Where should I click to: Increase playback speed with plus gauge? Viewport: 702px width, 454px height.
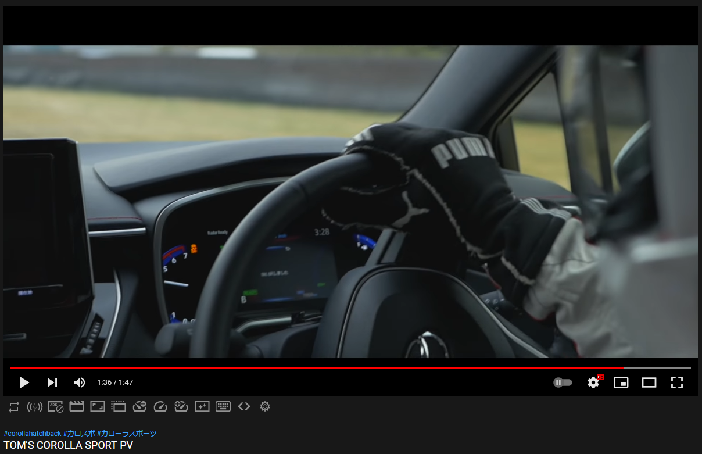[181, 407]
